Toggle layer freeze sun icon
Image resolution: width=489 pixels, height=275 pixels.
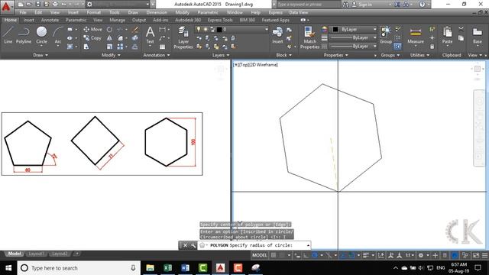pyautogui.click(x=206, y=29)
